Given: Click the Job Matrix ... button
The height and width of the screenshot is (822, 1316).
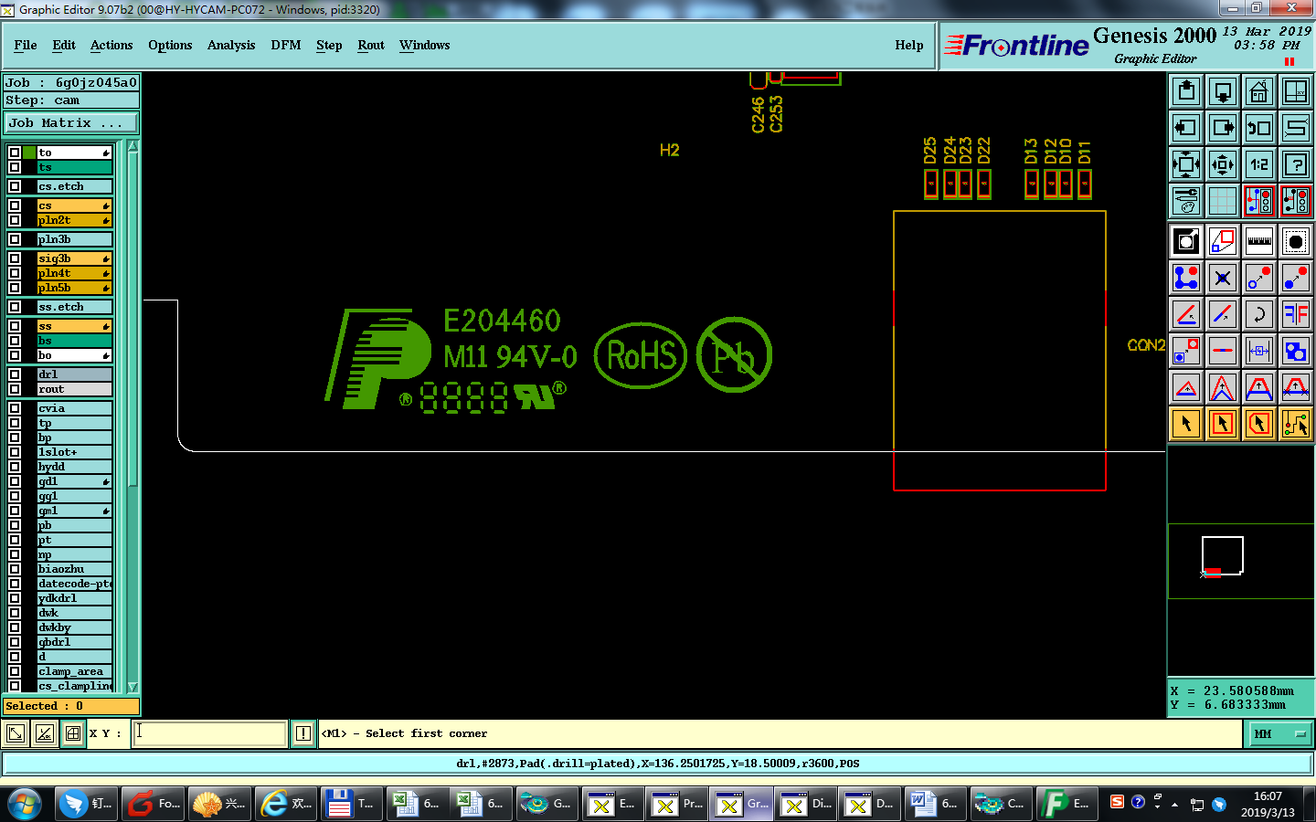Looking at the screenshot, I should [71, 122].
